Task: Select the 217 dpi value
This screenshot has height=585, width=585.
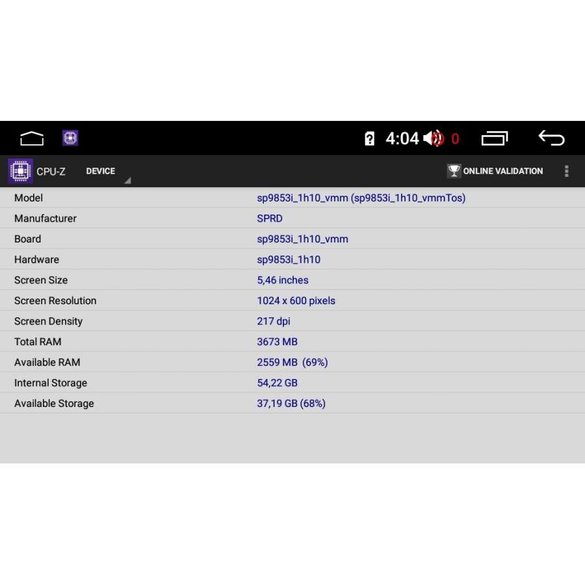Action: 274,321
